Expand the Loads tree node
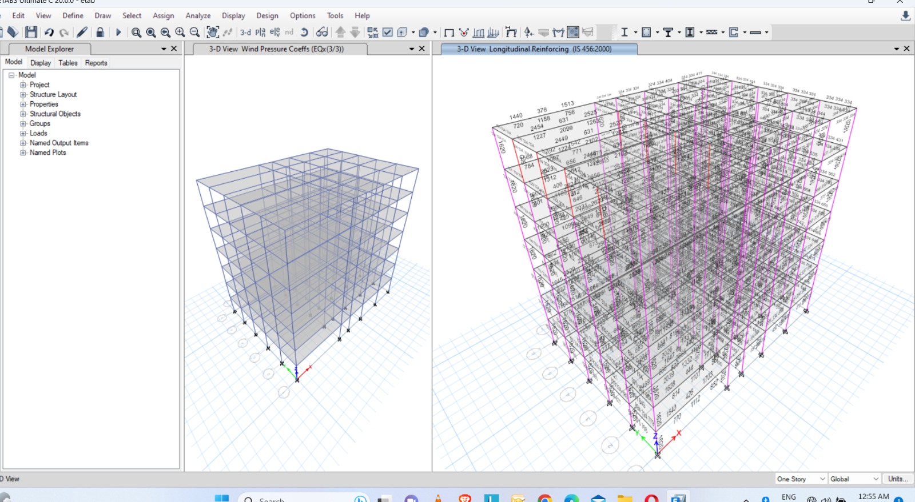Viewport: 915px width, 502px height. [x=23, y=134]
